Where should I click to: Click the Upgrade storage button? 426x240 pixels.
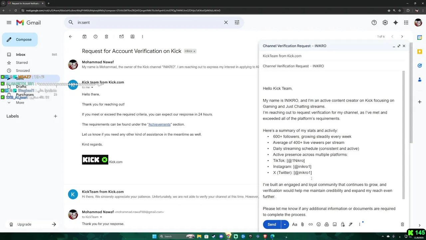pos(33,224)
